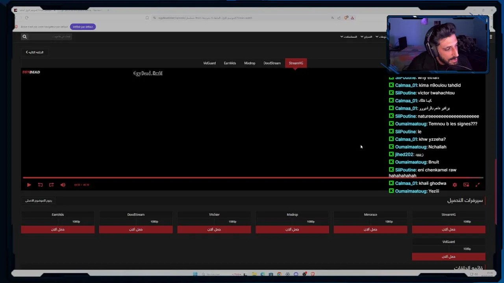Rewind the video ten seconds

(40, 185)
